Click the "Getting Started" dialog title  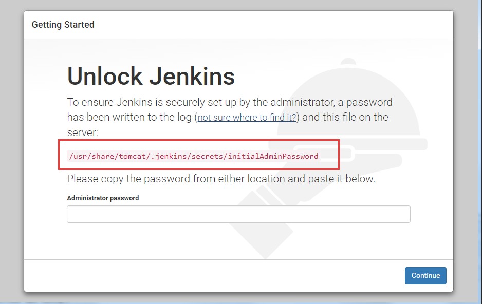[63, 25]
